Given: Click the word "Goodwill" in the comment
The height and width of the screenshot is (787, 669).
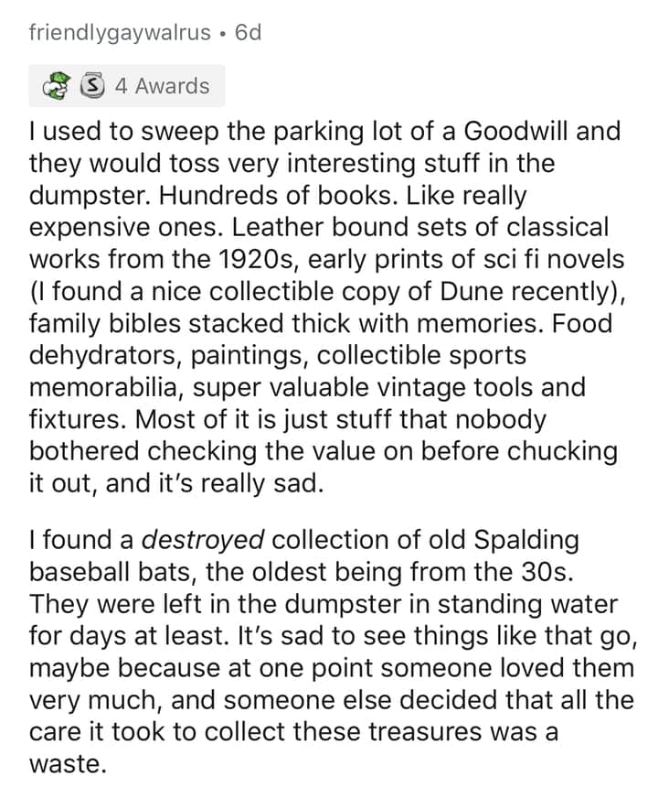Looking at the screenshot, I should pos(520,131).
